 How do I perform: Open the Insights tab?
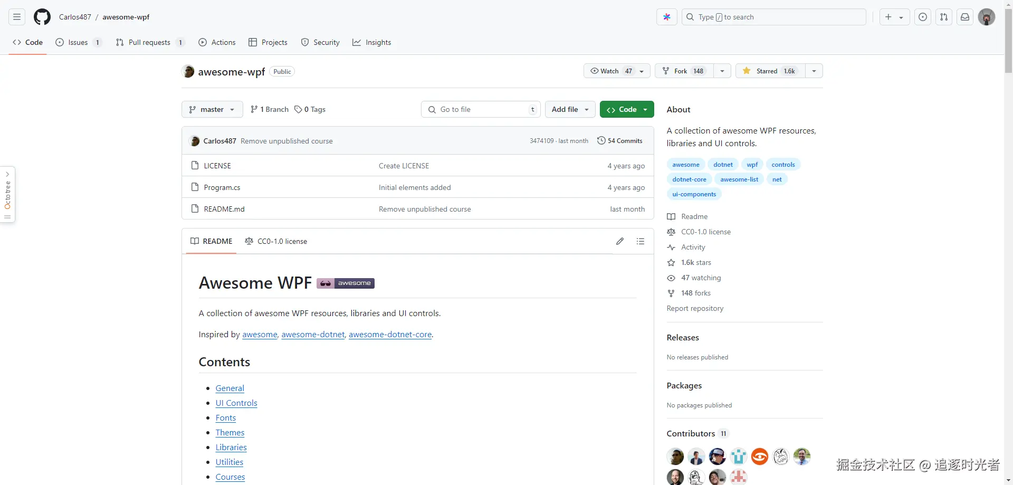point(372,42)
